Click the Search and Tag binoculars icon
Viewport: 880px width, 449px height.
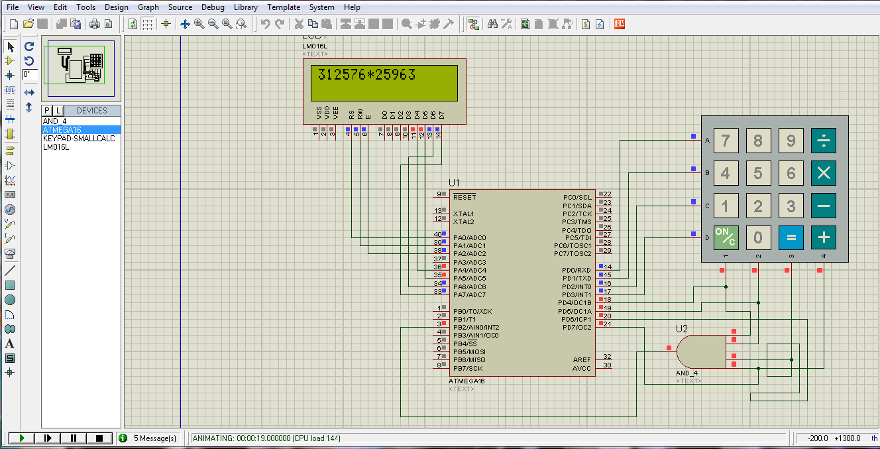(x=492, y=24)
